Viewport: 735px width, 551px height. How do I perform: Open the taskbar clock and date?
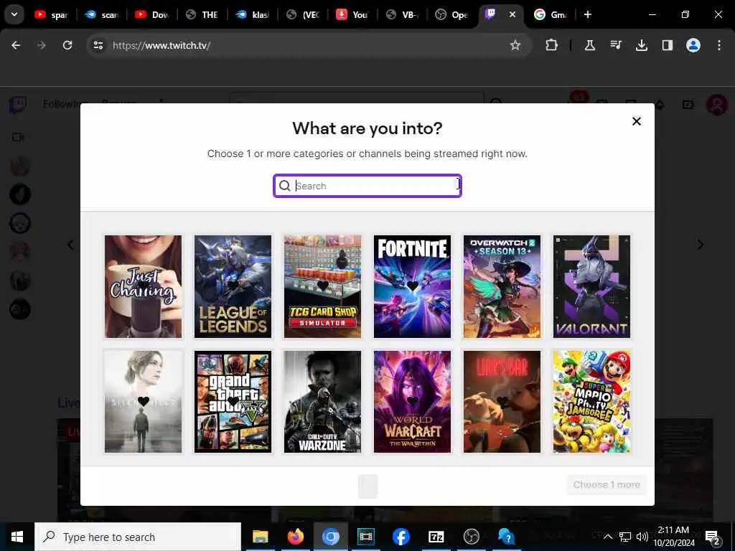[673, 537]
